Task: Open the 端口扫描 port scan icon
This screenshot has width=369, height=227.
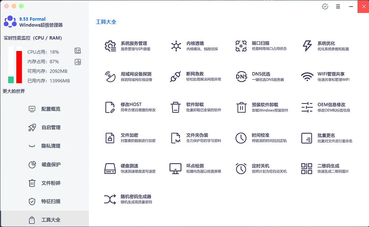Action: click(x=241, y=46)
